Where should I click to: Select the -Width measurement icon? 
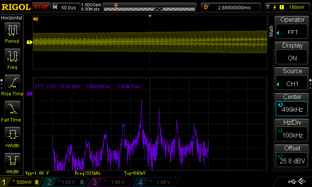(12, 161)
